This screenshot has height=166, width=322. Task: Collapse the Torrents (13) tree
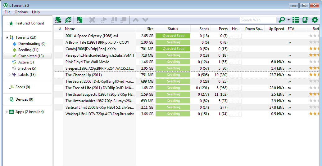7,37
